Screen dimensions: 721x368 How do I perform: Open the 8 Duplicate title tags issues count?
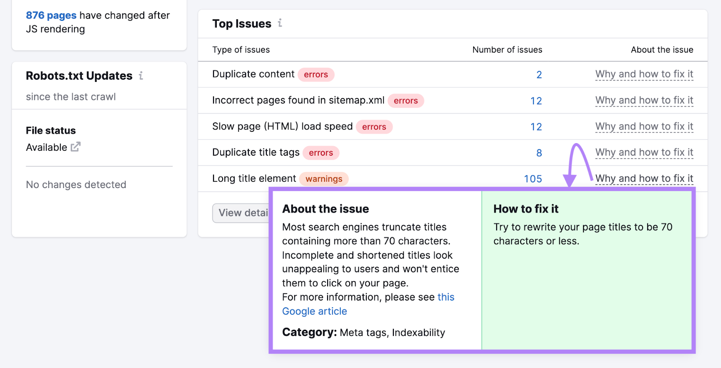pyautogui.click(x=539, y=153)
